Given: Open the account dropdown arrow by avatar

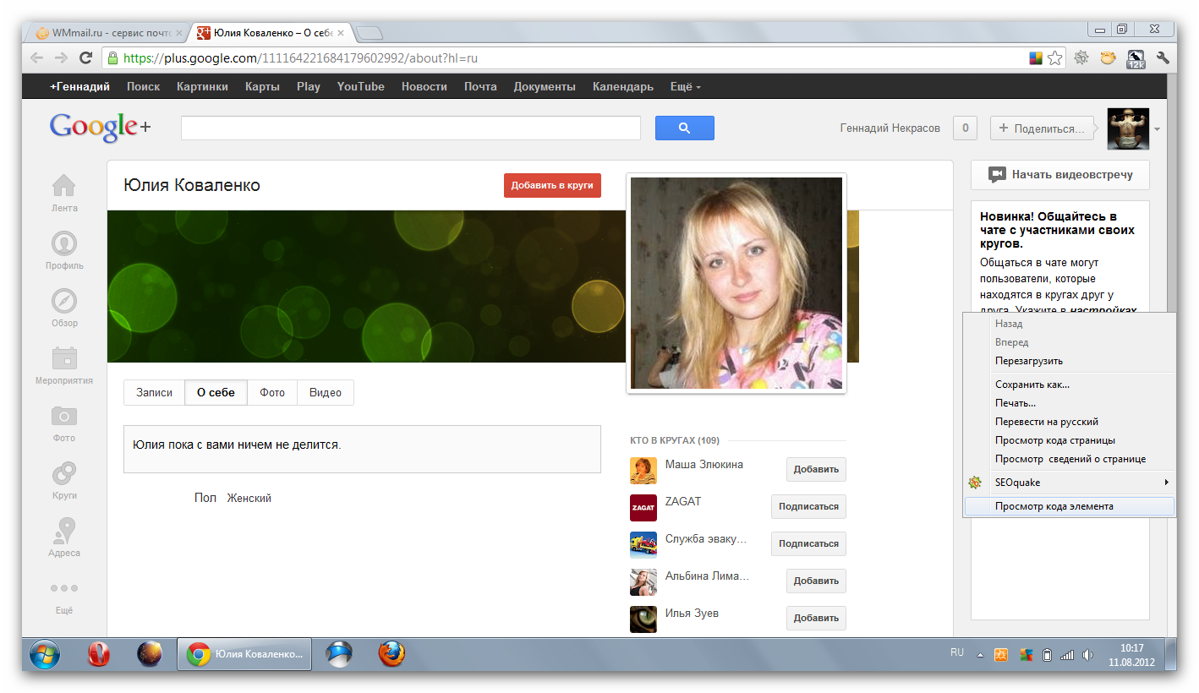Looking at the screenshot, I should (x=1157, y=129).
